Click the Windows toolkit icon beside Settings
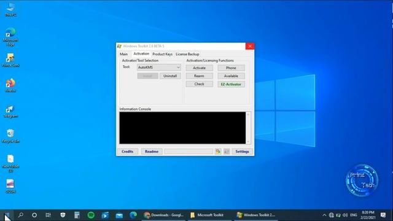This screenshot has width=393, height=221. click(x=227, y=152)
